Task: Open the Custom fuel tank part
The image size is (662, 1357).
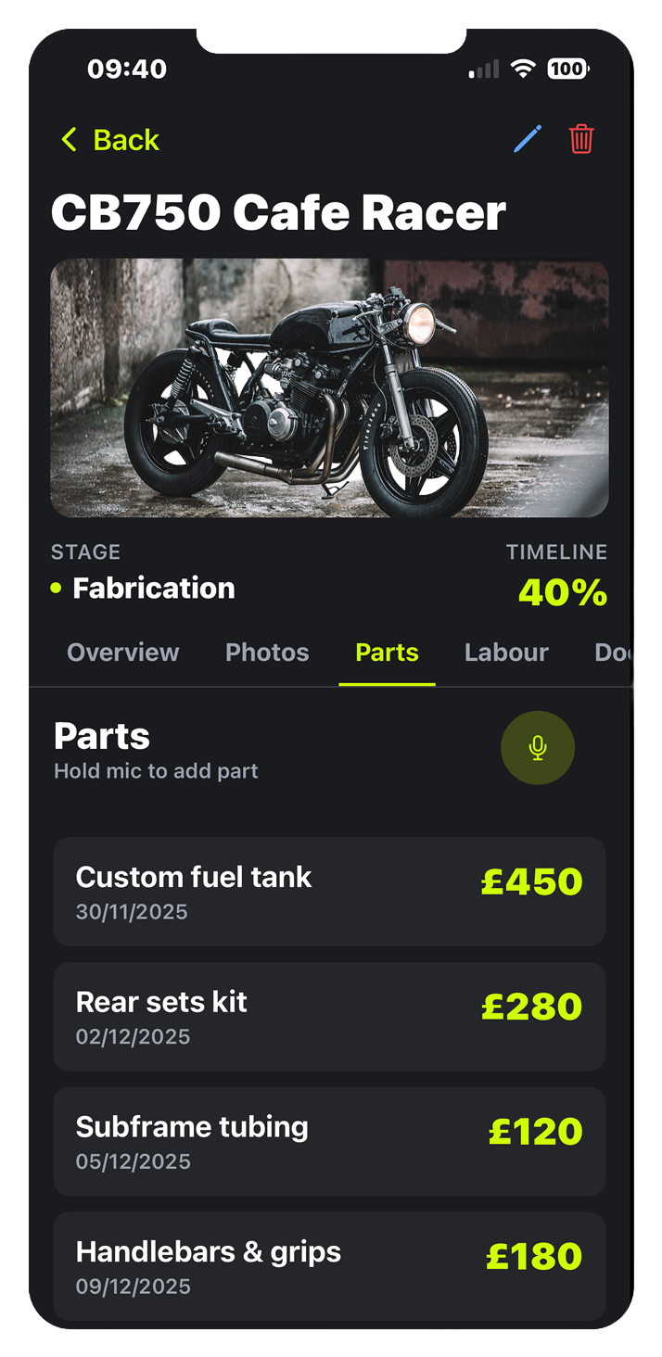Action: point(329,892)
